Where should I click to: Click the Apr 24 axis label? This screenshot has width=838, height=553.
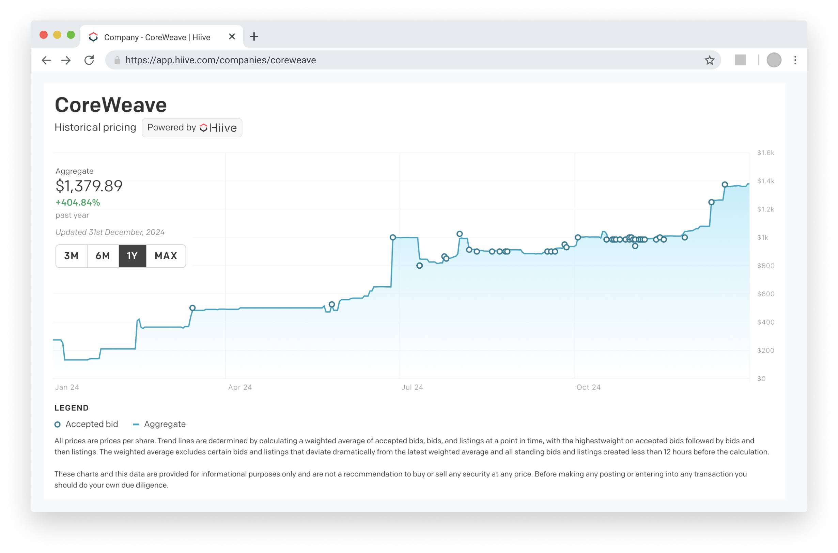240,387
